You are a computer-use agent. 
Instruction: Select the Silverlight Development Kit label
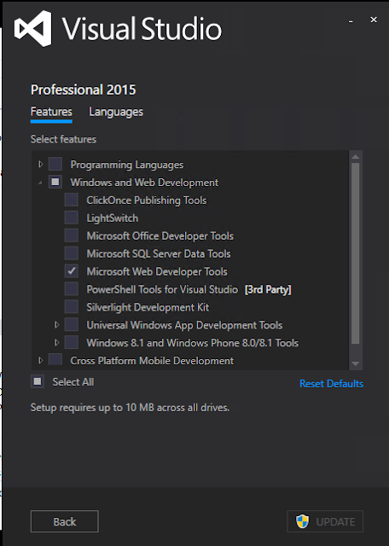point(148,307)
